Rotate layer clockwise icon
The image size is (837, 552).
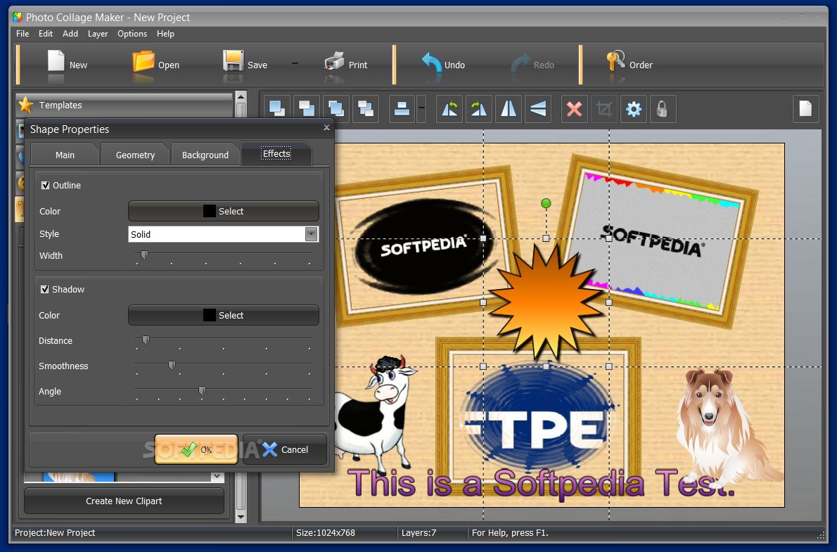tap(479, 109)
